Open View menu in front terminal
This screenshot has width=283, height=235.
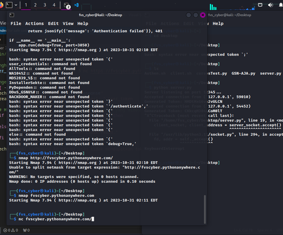(68, 23)
